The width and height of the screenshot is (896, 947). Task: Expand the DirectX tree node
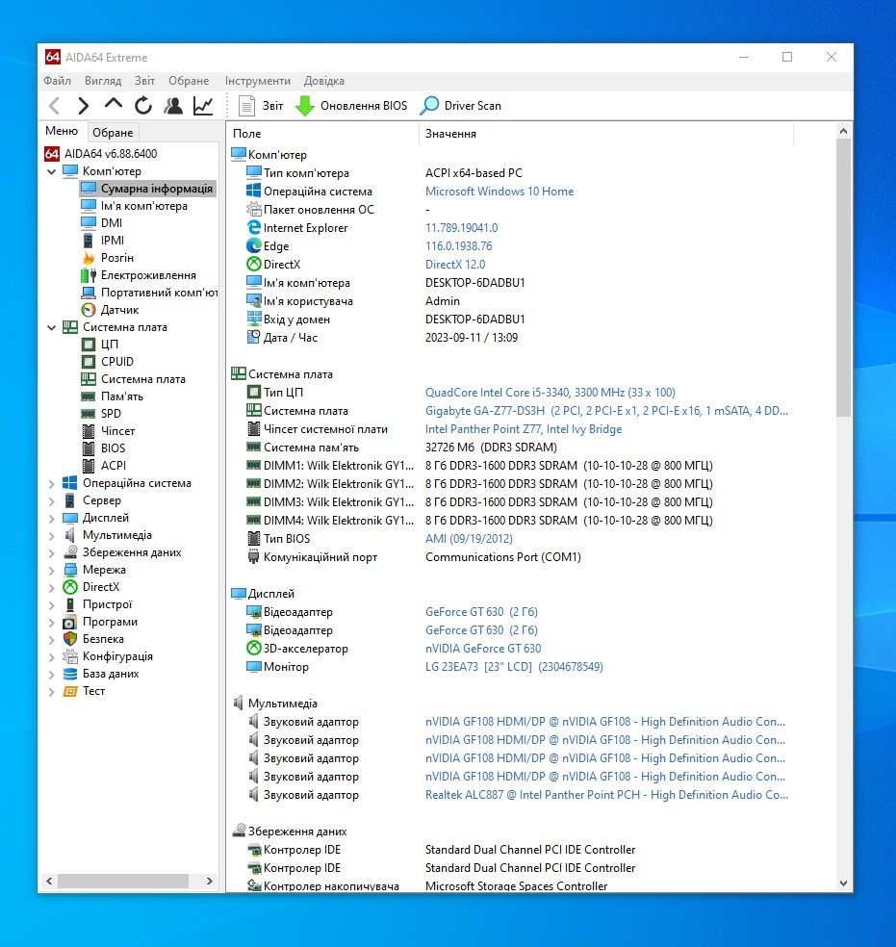52,588
